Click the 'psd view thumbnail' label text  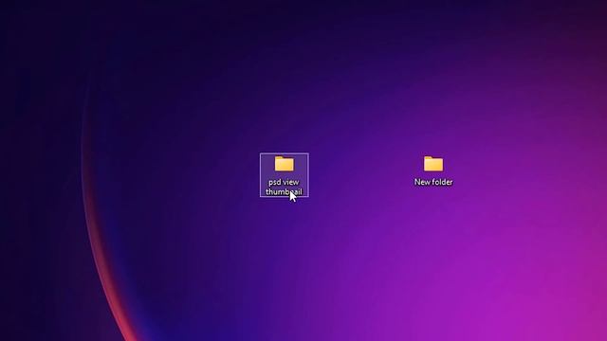(x=284, y=187)
